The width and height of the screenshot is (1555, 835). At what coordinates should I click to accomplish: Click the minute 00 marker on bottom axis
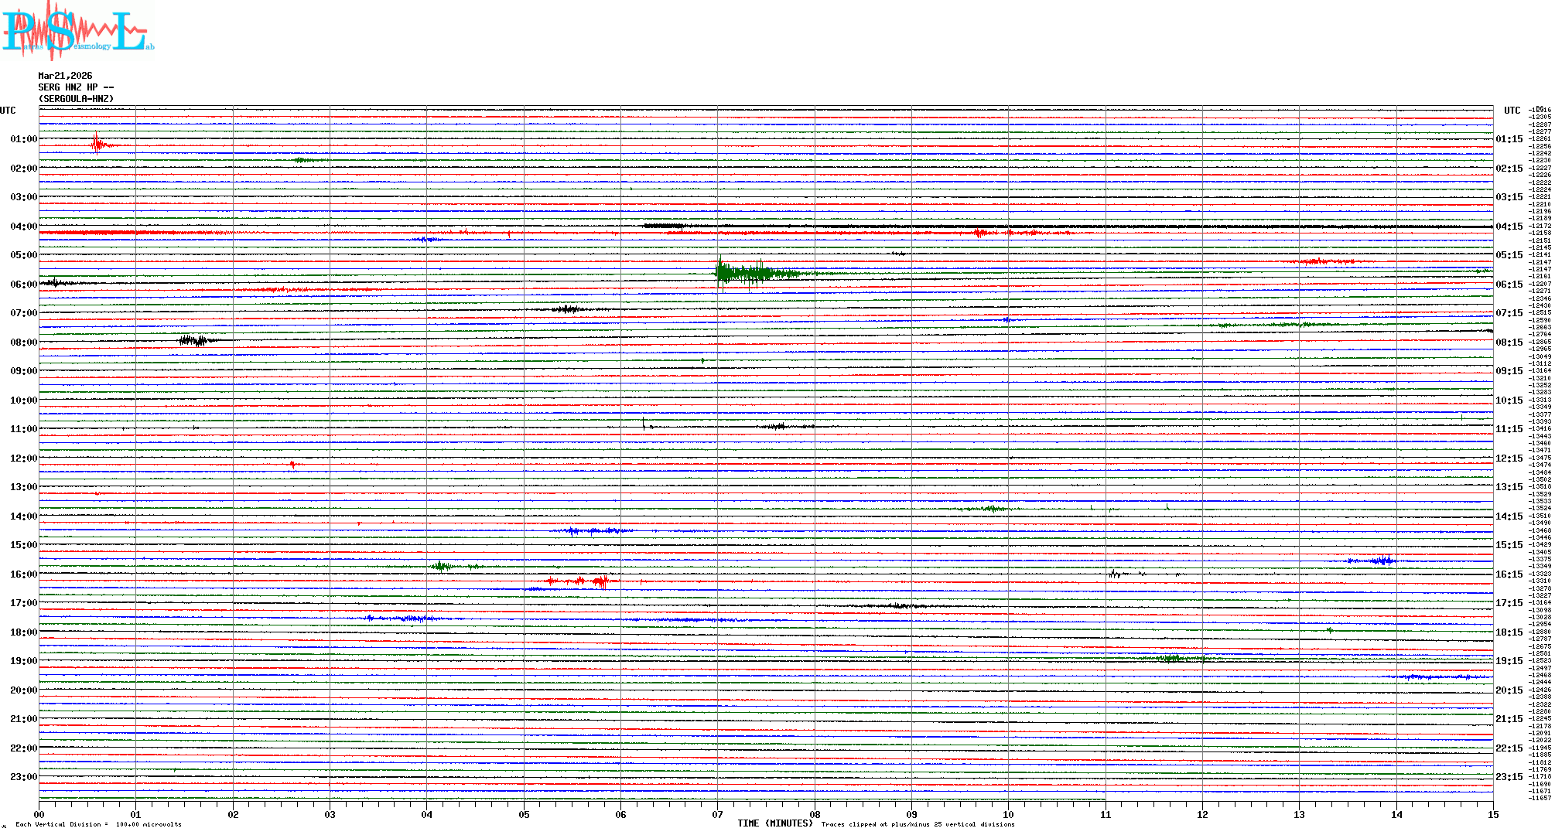coord(39,814)
